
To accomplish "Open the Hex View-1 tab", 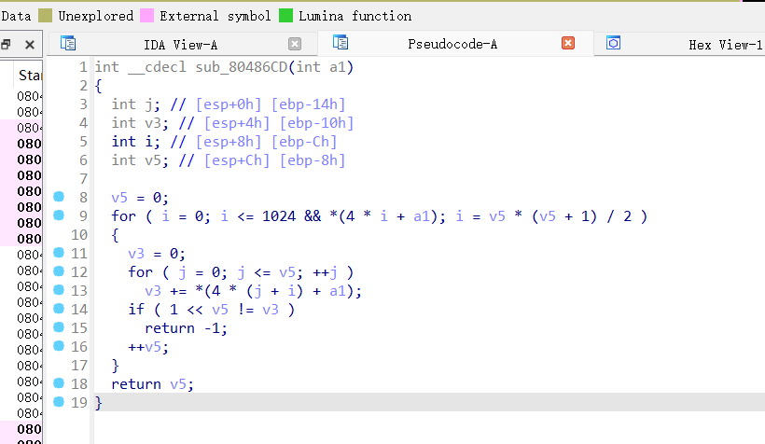I will coord(726,45).
